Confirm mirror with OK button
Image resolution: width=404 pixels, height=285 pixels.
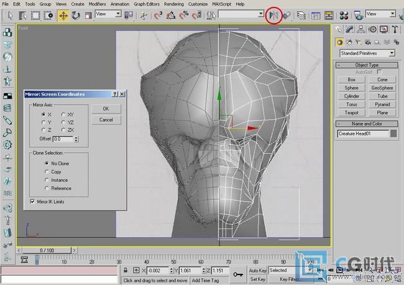tap(106, 109)
